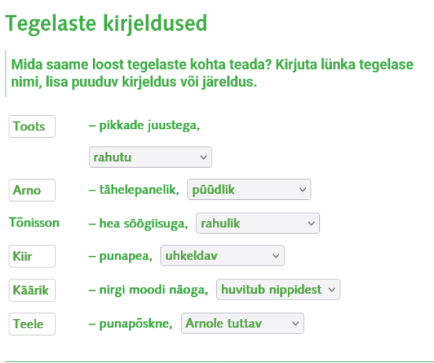Image resolution: width=434 pixels, height=363 pixels.
Task: Click the pikkade juustega description text
Action: click(x=144, y=126)
